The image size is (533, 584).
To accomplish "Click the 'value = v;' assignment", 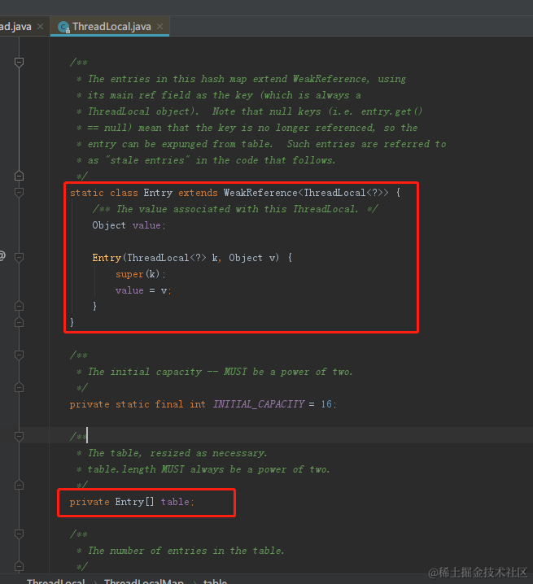I will click(143, 290).
